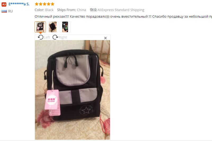Viewport: 212px width, 141px height.
Task: Click the AliExpress Standard Shipping text
Action: click(x=121, y=10)
